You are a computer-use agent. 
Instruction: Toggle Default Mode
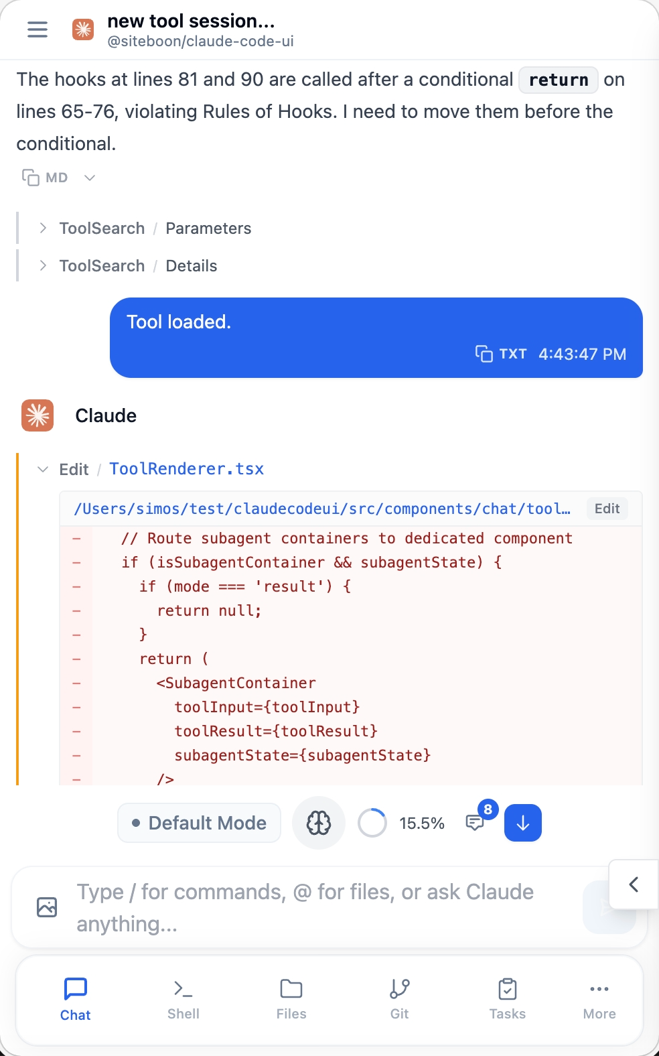pyautogui.click(x=199, y=822)
